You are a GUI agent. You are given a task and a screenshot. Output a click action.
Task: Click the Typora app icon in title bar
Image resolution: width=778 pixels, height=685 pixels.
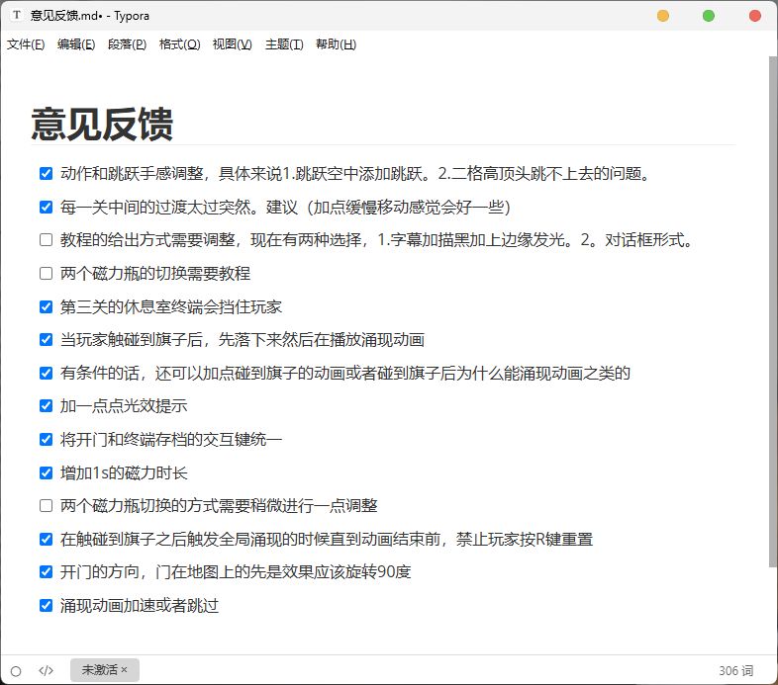pyautogui.click(x=18, y=16)
